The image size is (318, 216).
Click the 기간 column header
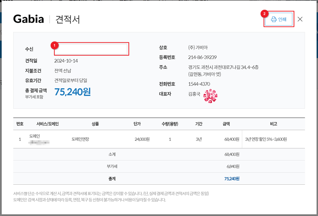pos(199,124)
